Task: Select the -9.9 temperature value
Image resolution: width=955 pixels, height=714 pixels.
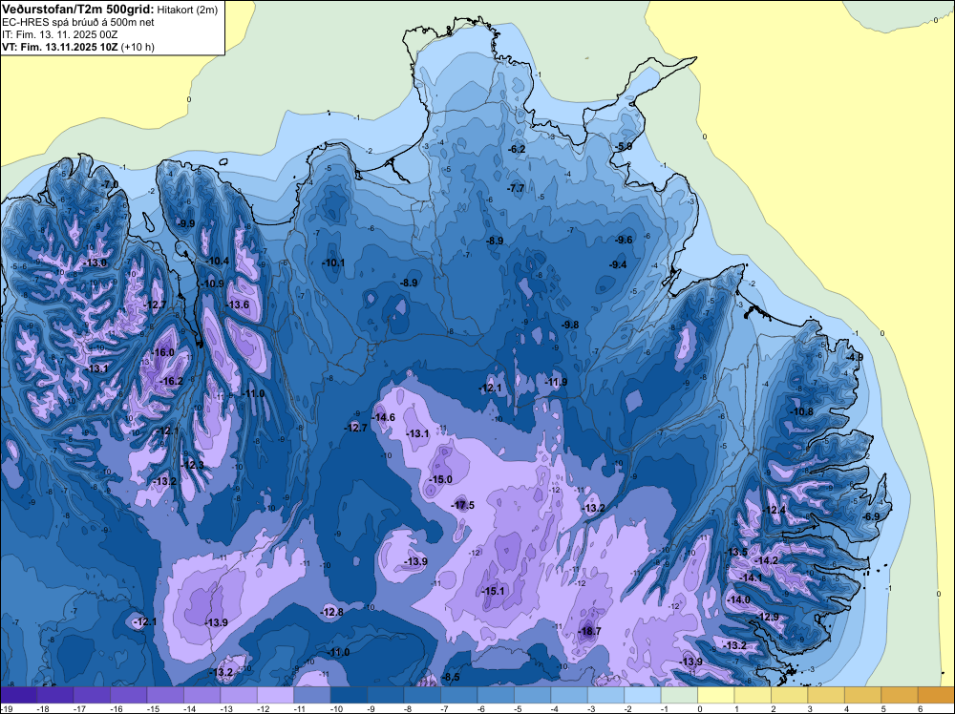Action: pos(186,223)
